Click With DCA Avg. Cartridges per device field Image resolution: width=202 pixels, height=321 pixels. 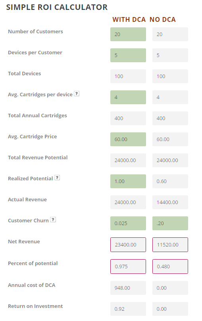pyautogui.click(x=128, y=97)
